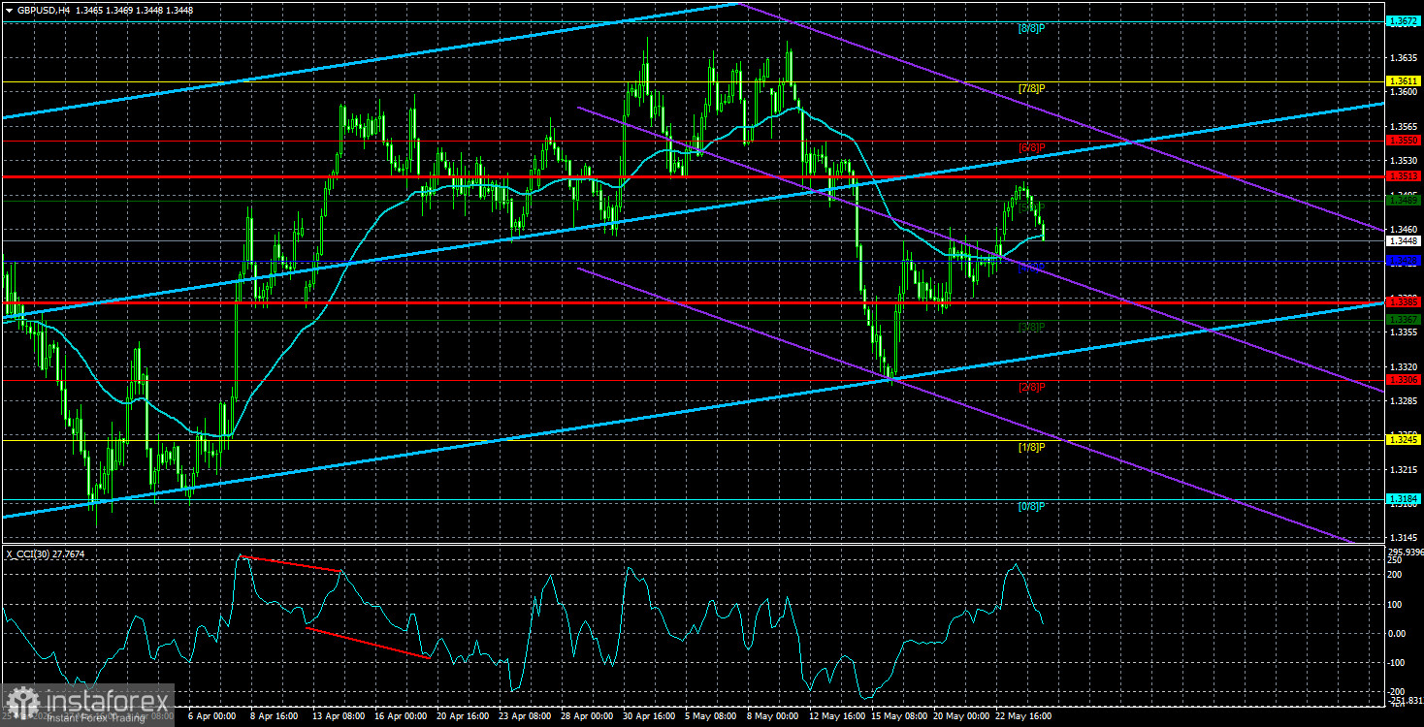Click the 1.3355 price axis value
Image resolution: width=1424 pixels, height=727 pixels.
point(1404,332)
